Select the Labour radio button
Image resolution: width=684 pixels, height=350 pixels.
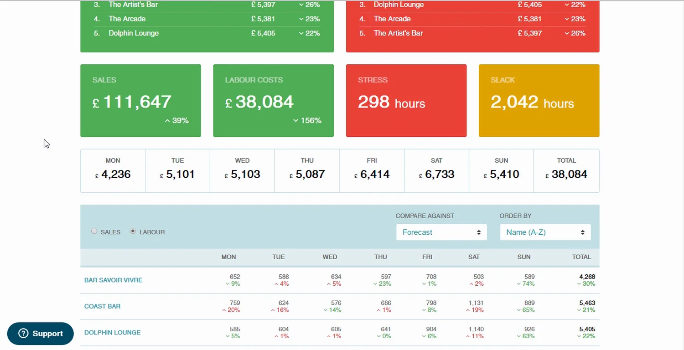(x=133, y=231)
